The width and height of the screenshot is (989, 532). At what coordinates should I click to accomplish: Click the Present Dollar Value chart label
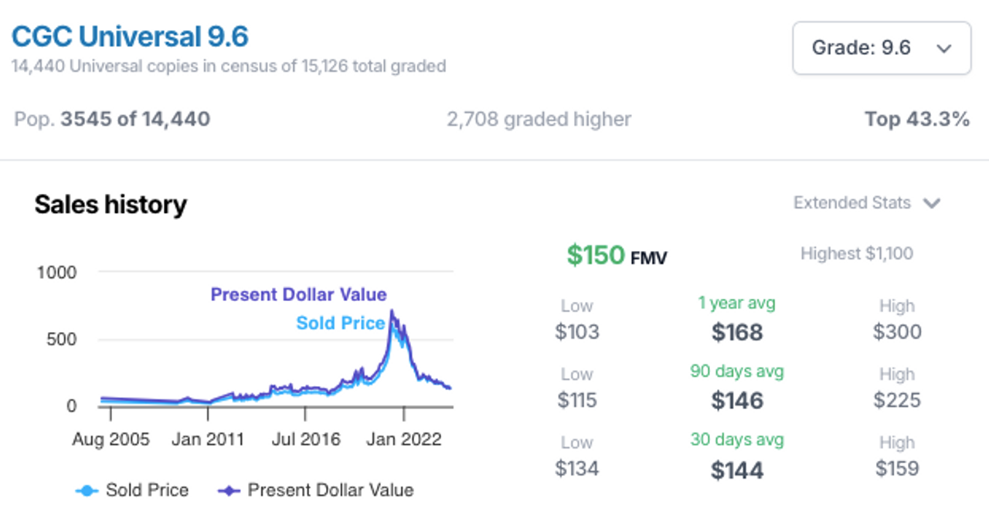pyautogui.click(x=299, y=295)
